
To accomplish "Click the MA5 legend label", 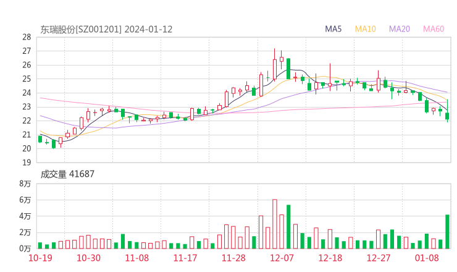I will (x=333, y=29).
